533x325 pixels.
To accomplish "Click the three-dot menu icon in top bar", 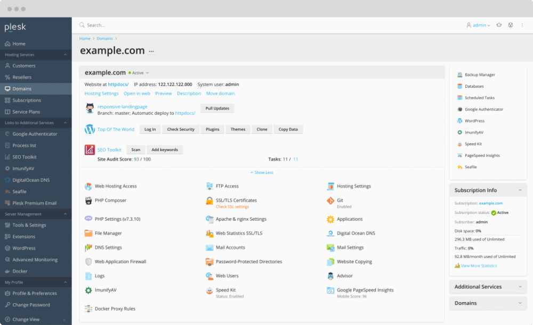I will tap(522, 25).
